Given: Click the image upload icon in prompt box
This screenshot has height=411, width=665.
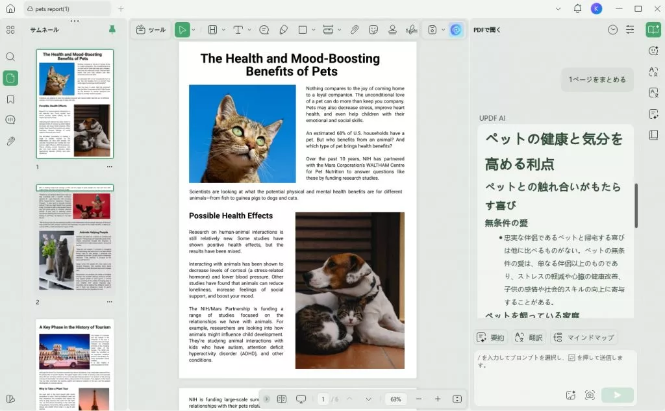Looking at the screenshot, I should (571, 395).
